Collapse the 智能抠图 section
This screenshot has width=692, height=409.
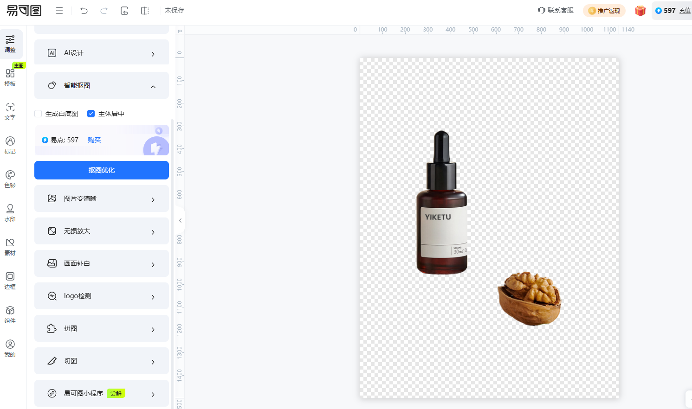153,87
